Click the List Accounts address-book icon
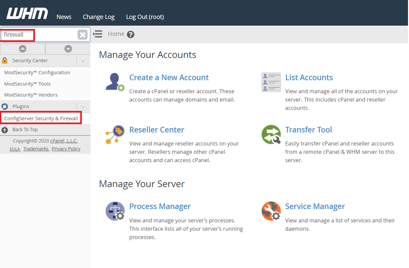This screenshot has width=409, height=268. (271, 82)
